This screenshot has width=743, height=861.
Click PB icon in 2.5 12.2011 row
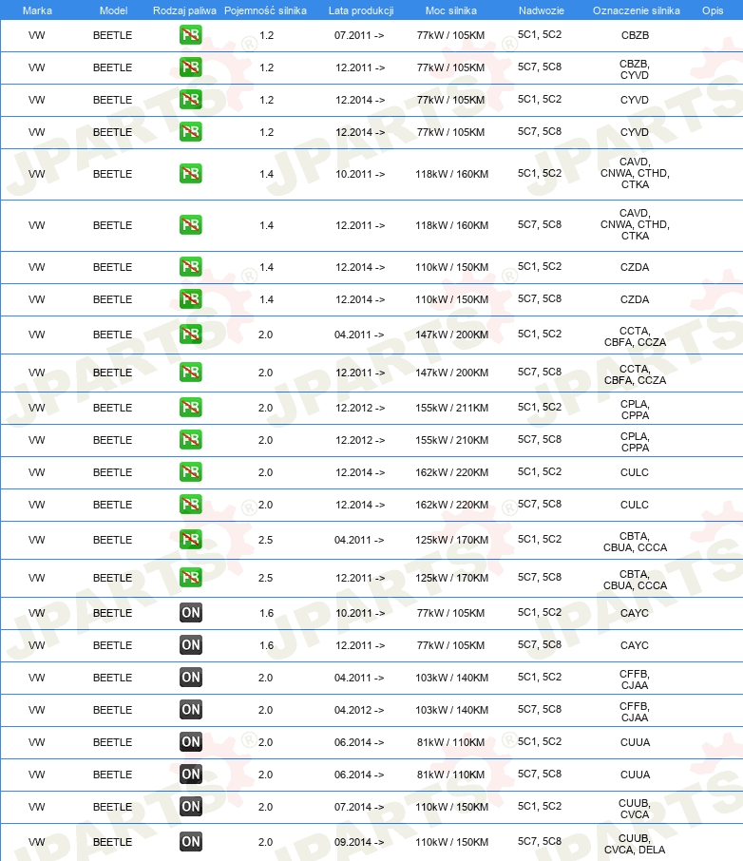191,578
